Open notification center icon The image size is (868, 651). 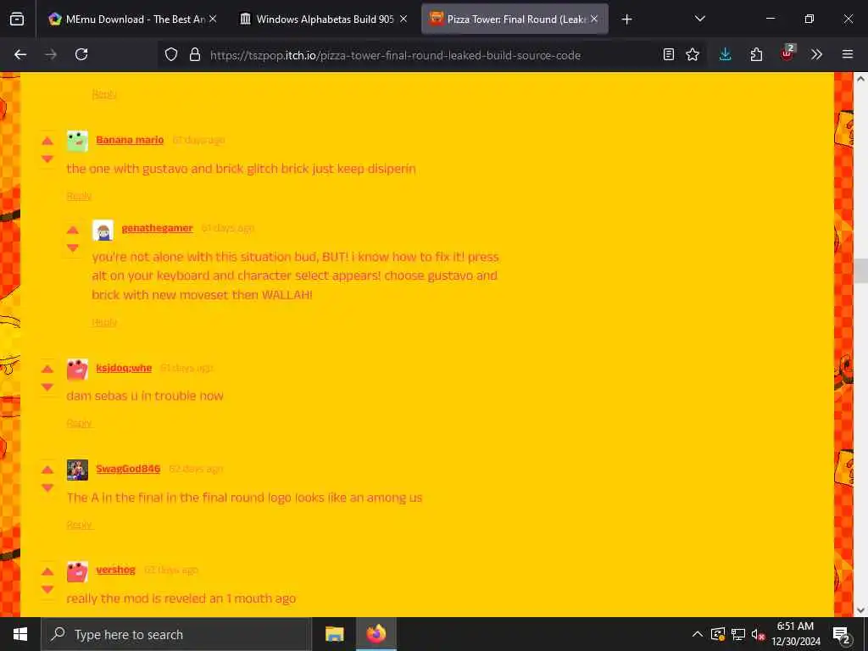[841, 634]
